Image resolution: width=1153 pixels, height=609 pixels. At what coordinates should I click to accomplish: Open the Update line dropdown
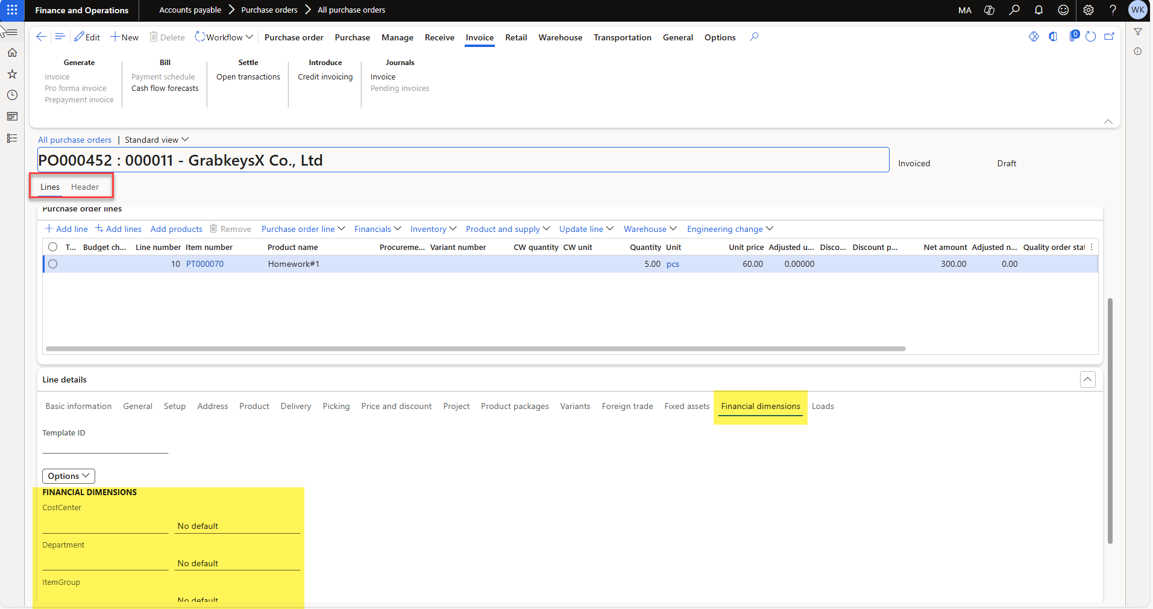pyautogui.click(x=586, y=229)
